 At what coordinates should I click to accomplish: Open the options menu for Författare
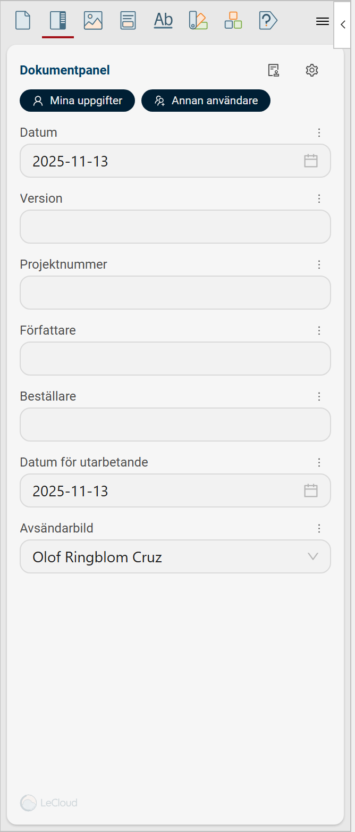pyautogui.click(x=319, y=330)
